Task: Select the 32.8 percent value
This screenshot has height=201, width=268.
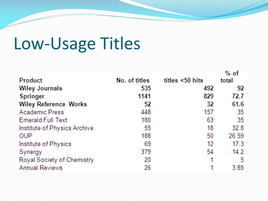Action: pos(238,128)
